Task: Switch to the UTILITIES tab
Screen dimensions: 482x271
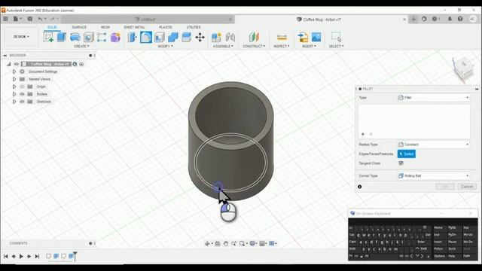Action: (x=194, y=27)
